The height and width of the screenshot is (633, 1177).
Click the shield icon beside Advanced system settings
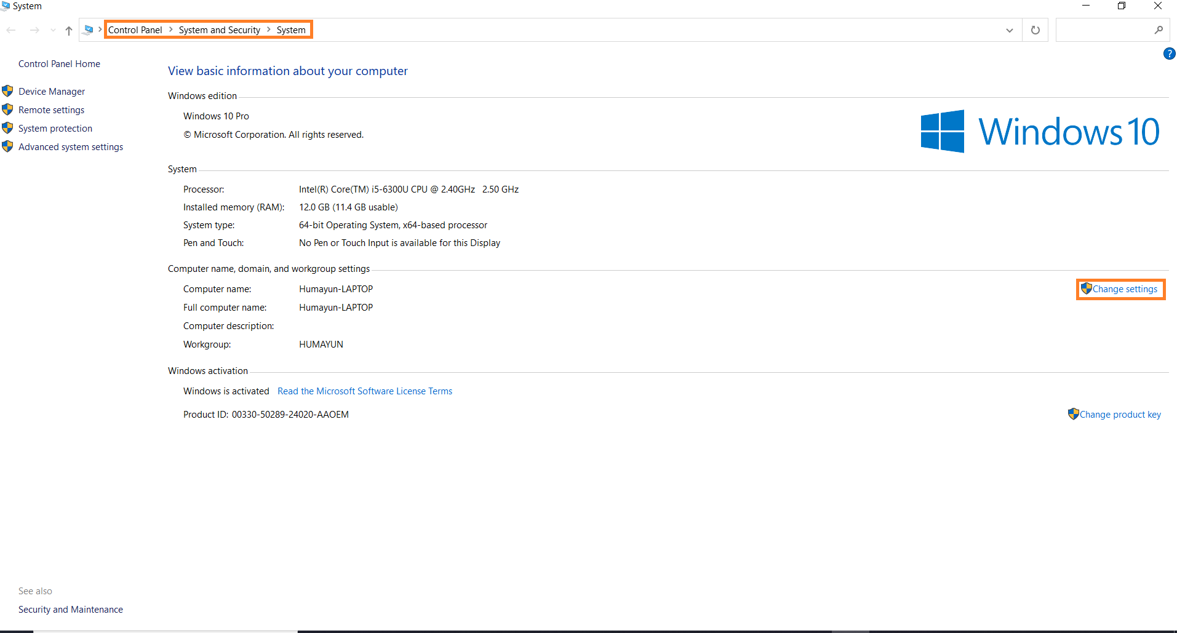point(7,146)
